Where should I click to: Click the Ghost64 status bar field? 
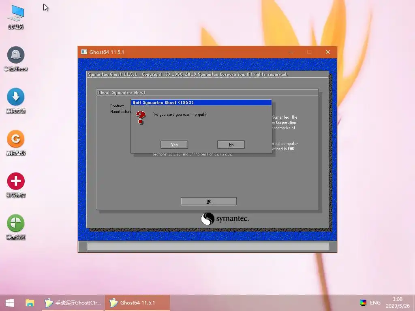click(x=208, y=247)
